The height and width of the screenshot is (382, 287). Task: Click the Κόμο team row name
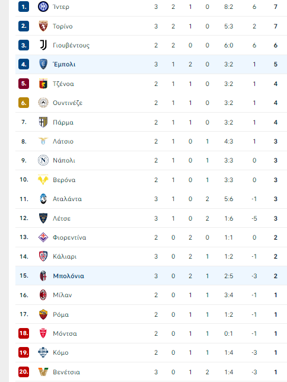tap(60, 352)
